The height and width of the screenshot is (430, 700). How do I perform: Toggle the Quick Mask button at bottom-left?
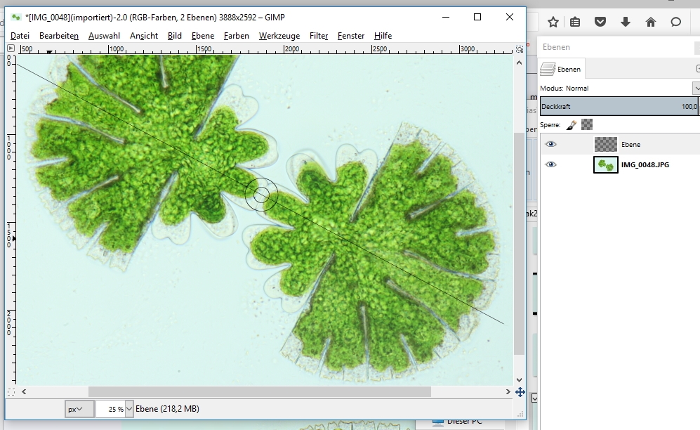(x=11, y=392)
